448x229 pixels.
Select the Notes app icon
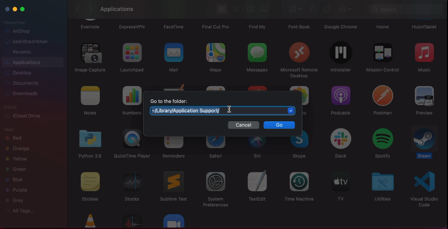click(x=90, y=96)
